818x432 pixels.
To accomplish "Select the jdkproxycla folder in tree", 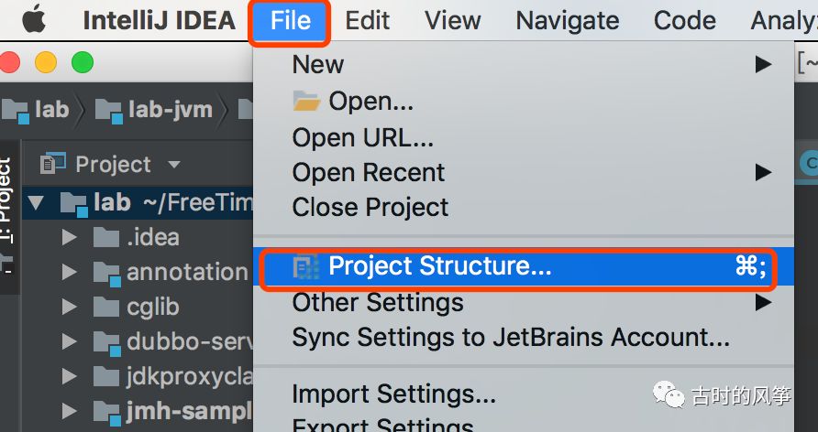I will (x=187, y=377).
